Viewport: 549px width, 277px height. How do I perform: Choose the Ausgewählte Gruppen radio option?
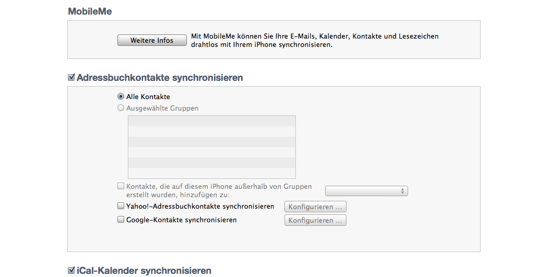tap(121, 108)
